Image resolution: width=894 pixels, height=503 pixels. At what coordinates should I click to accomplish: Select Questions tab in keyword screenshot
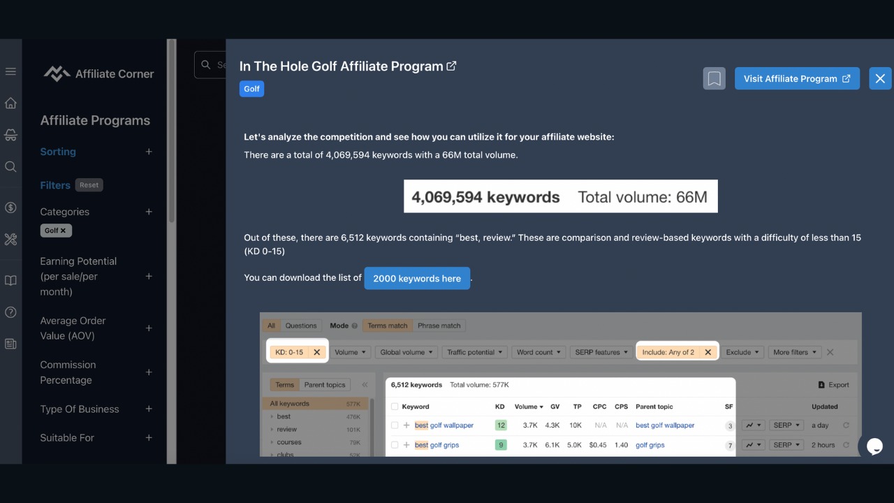tap(301, 326)
